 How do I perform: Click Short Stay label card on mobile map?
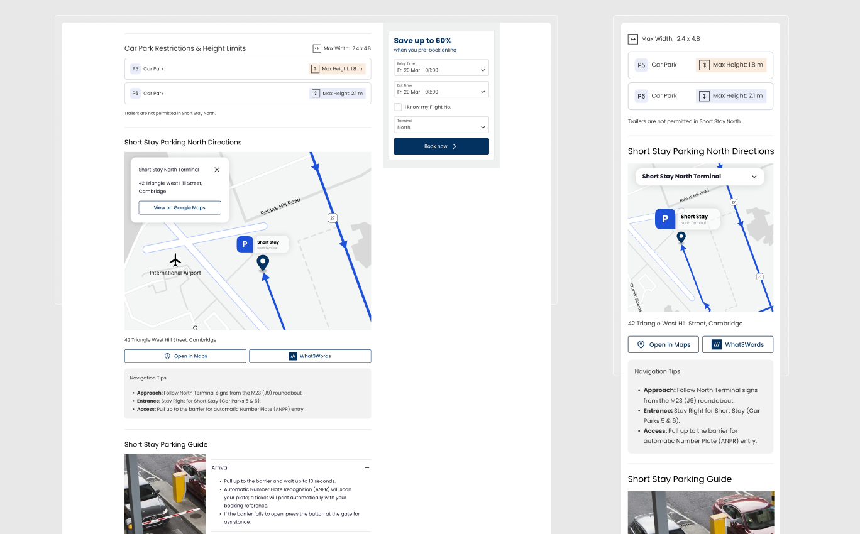click(697, 219)
